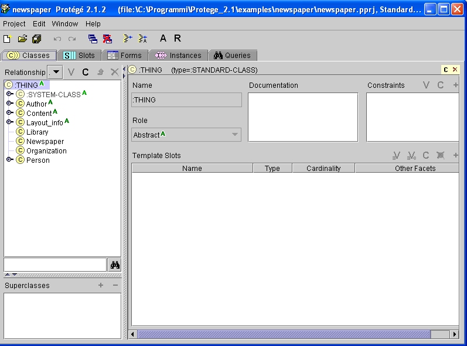467x346 pixels.
Task: Click the cascade windows toolbar icon
Action: pos(93,39)
